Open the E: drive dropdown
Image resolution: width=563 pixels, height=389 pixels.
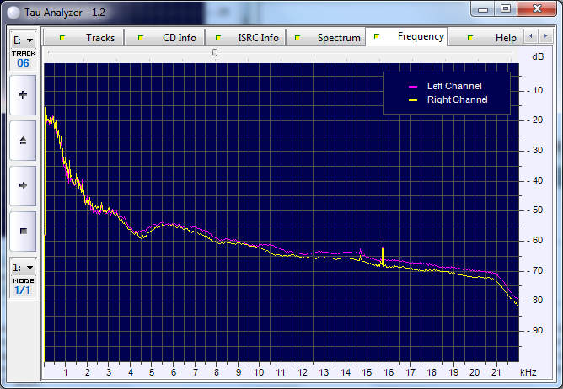coord(24,40)
